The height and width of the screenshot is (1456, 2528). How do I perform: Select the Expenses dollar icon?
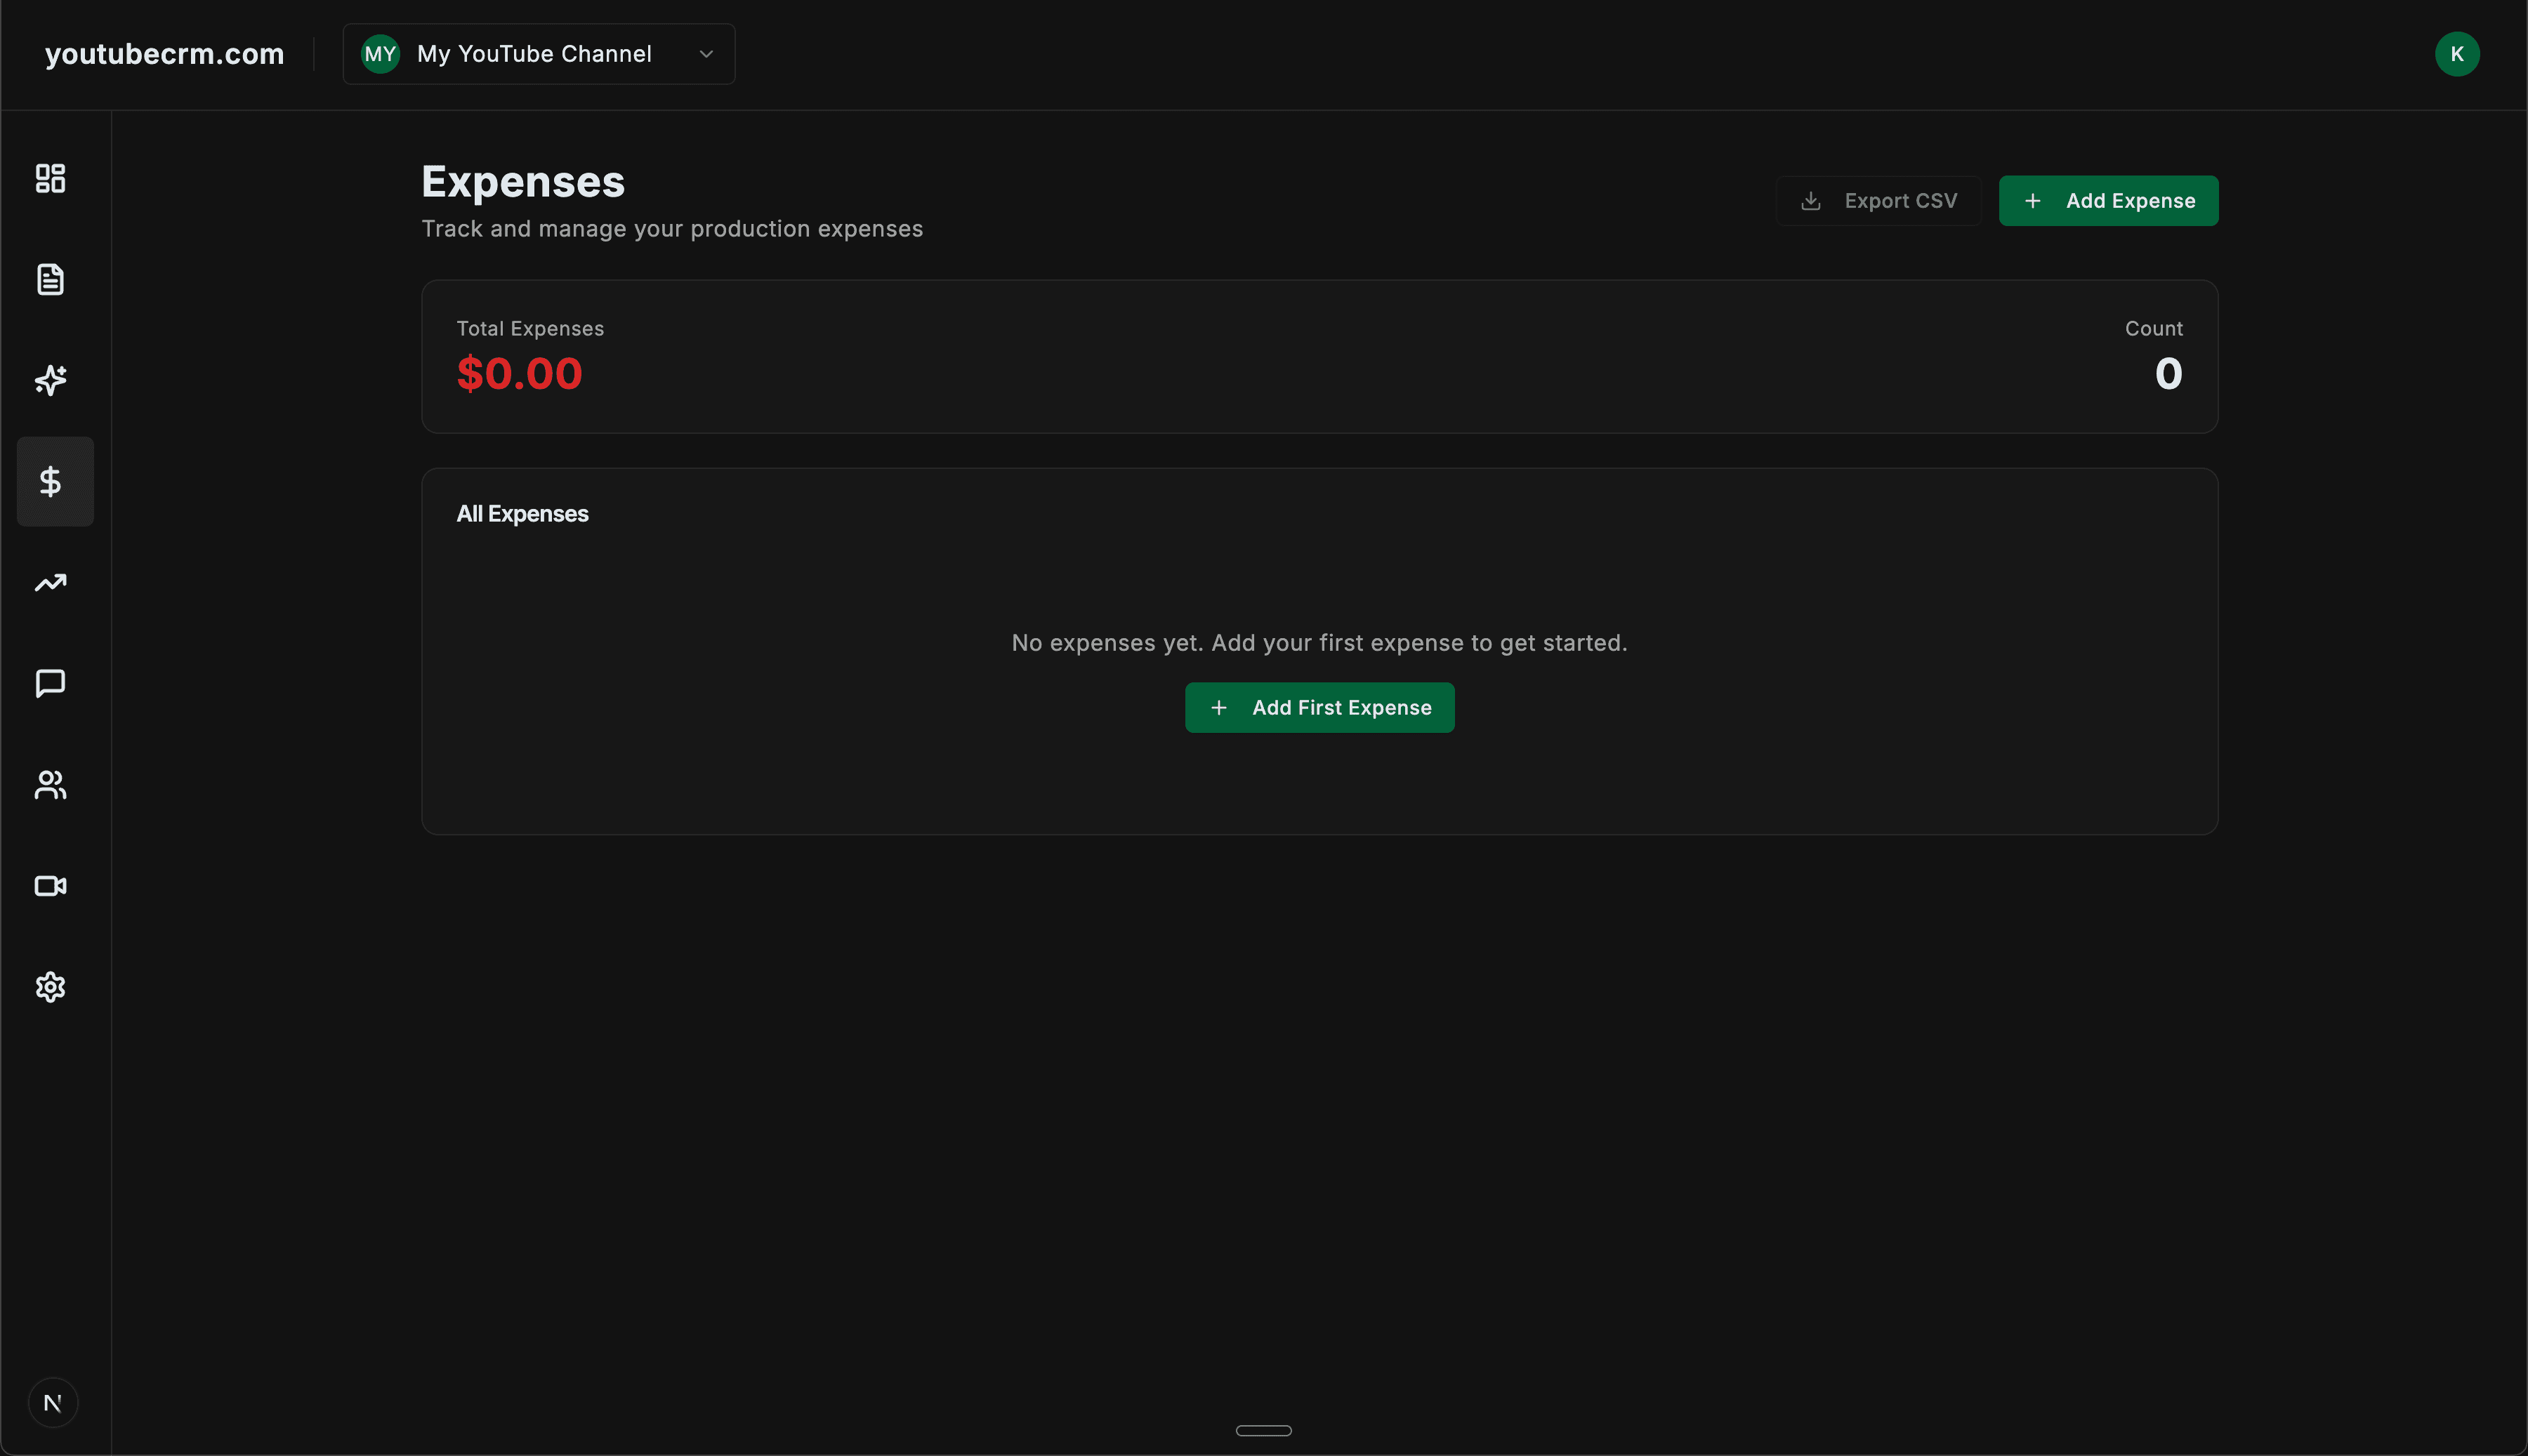[53, 481]
